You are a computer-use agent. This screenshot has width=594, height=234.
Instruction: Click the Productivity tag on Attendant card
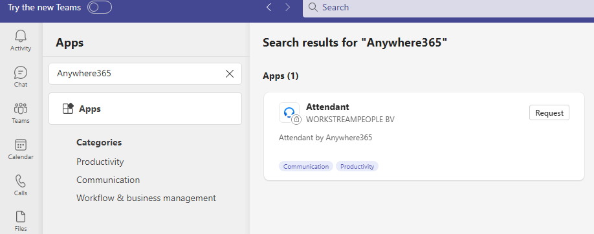point(357,166)
